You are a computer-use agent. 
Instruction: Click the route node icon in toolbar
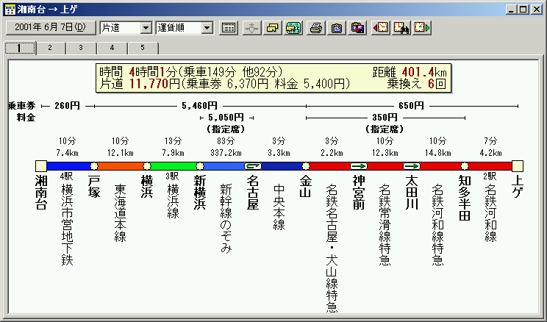point(251,28)
